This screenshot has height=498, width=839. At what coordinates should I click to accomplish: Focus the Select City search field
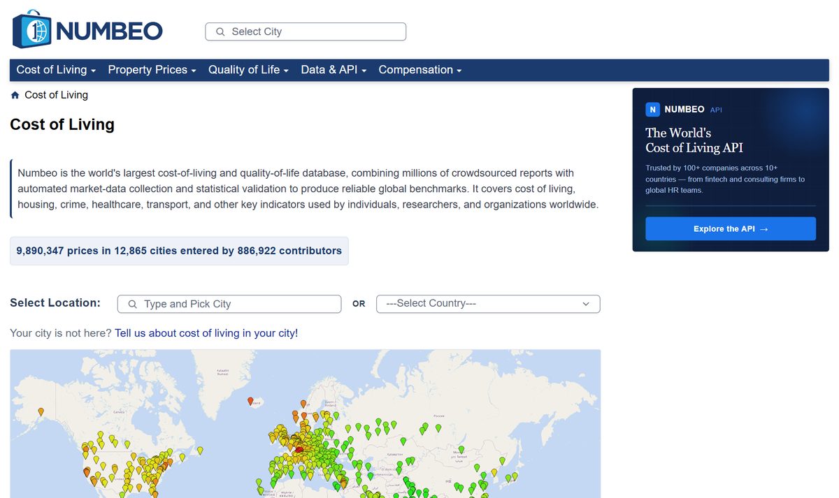(x=306, y=31)
